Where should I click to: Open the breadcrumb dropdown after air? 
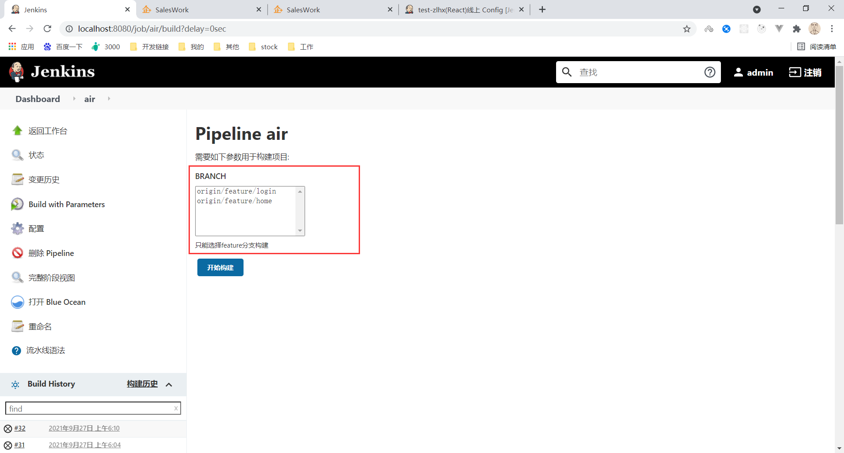point(109,99)
